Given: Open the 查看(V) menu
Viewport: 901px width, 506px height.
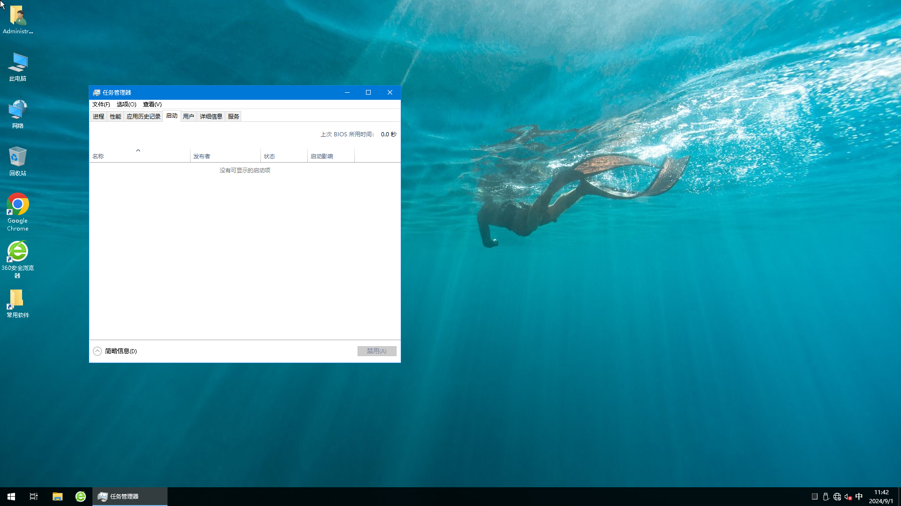Looking at the screenshot, I should point(153,104).
